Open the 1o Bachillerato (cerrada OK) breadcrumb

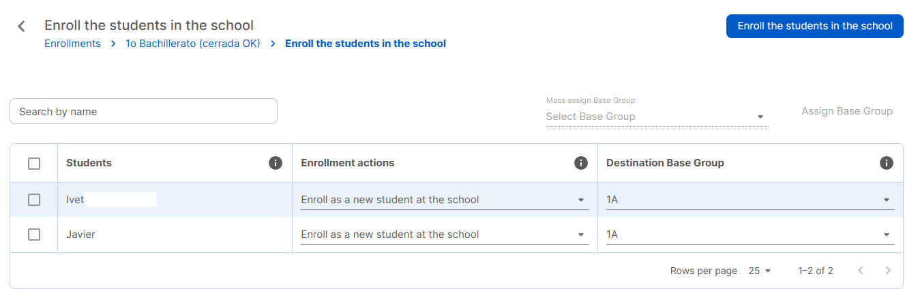(193, 44)
